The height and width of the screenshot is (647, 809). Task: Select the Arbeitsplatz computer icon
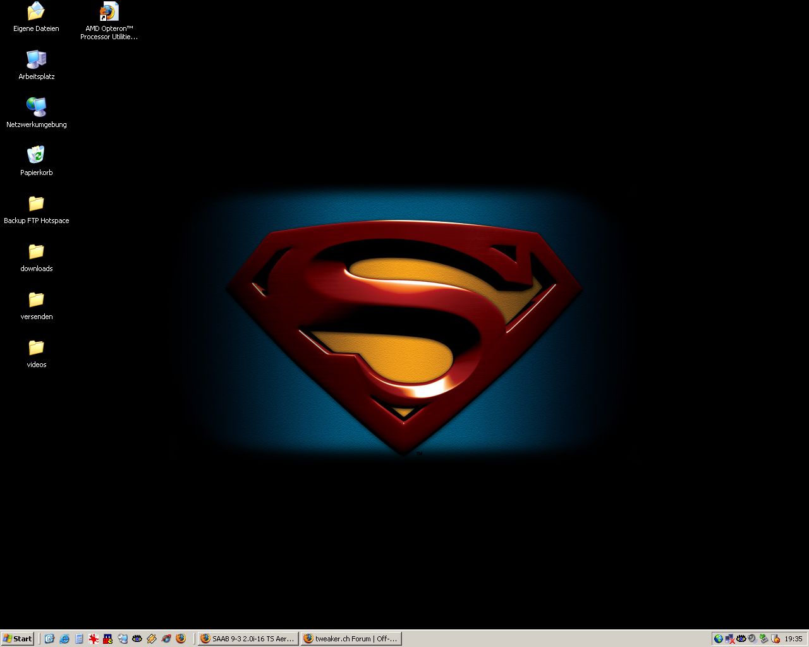(x=36, y=60)
